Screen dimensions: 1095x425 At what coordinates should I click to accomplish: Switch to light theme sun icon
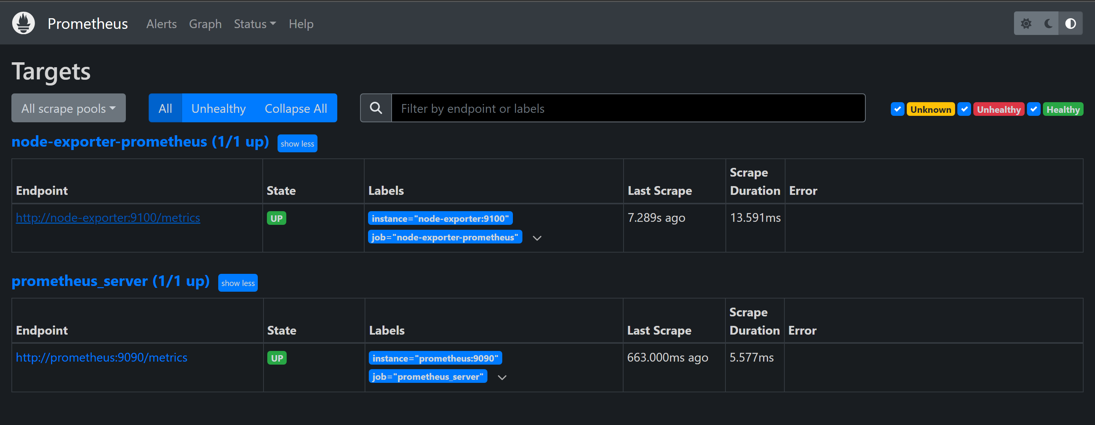1026,24
